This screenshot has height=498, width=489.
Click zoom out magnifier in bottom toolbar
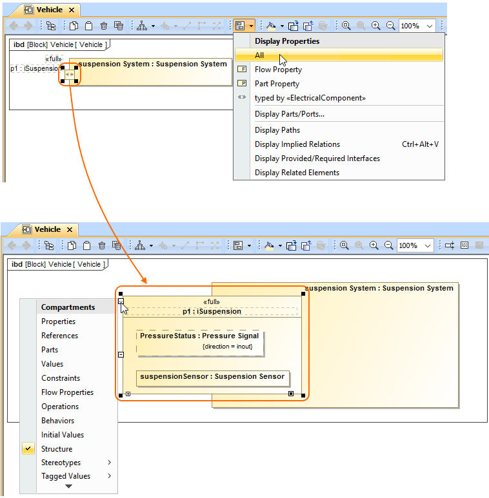pos(389,245)
